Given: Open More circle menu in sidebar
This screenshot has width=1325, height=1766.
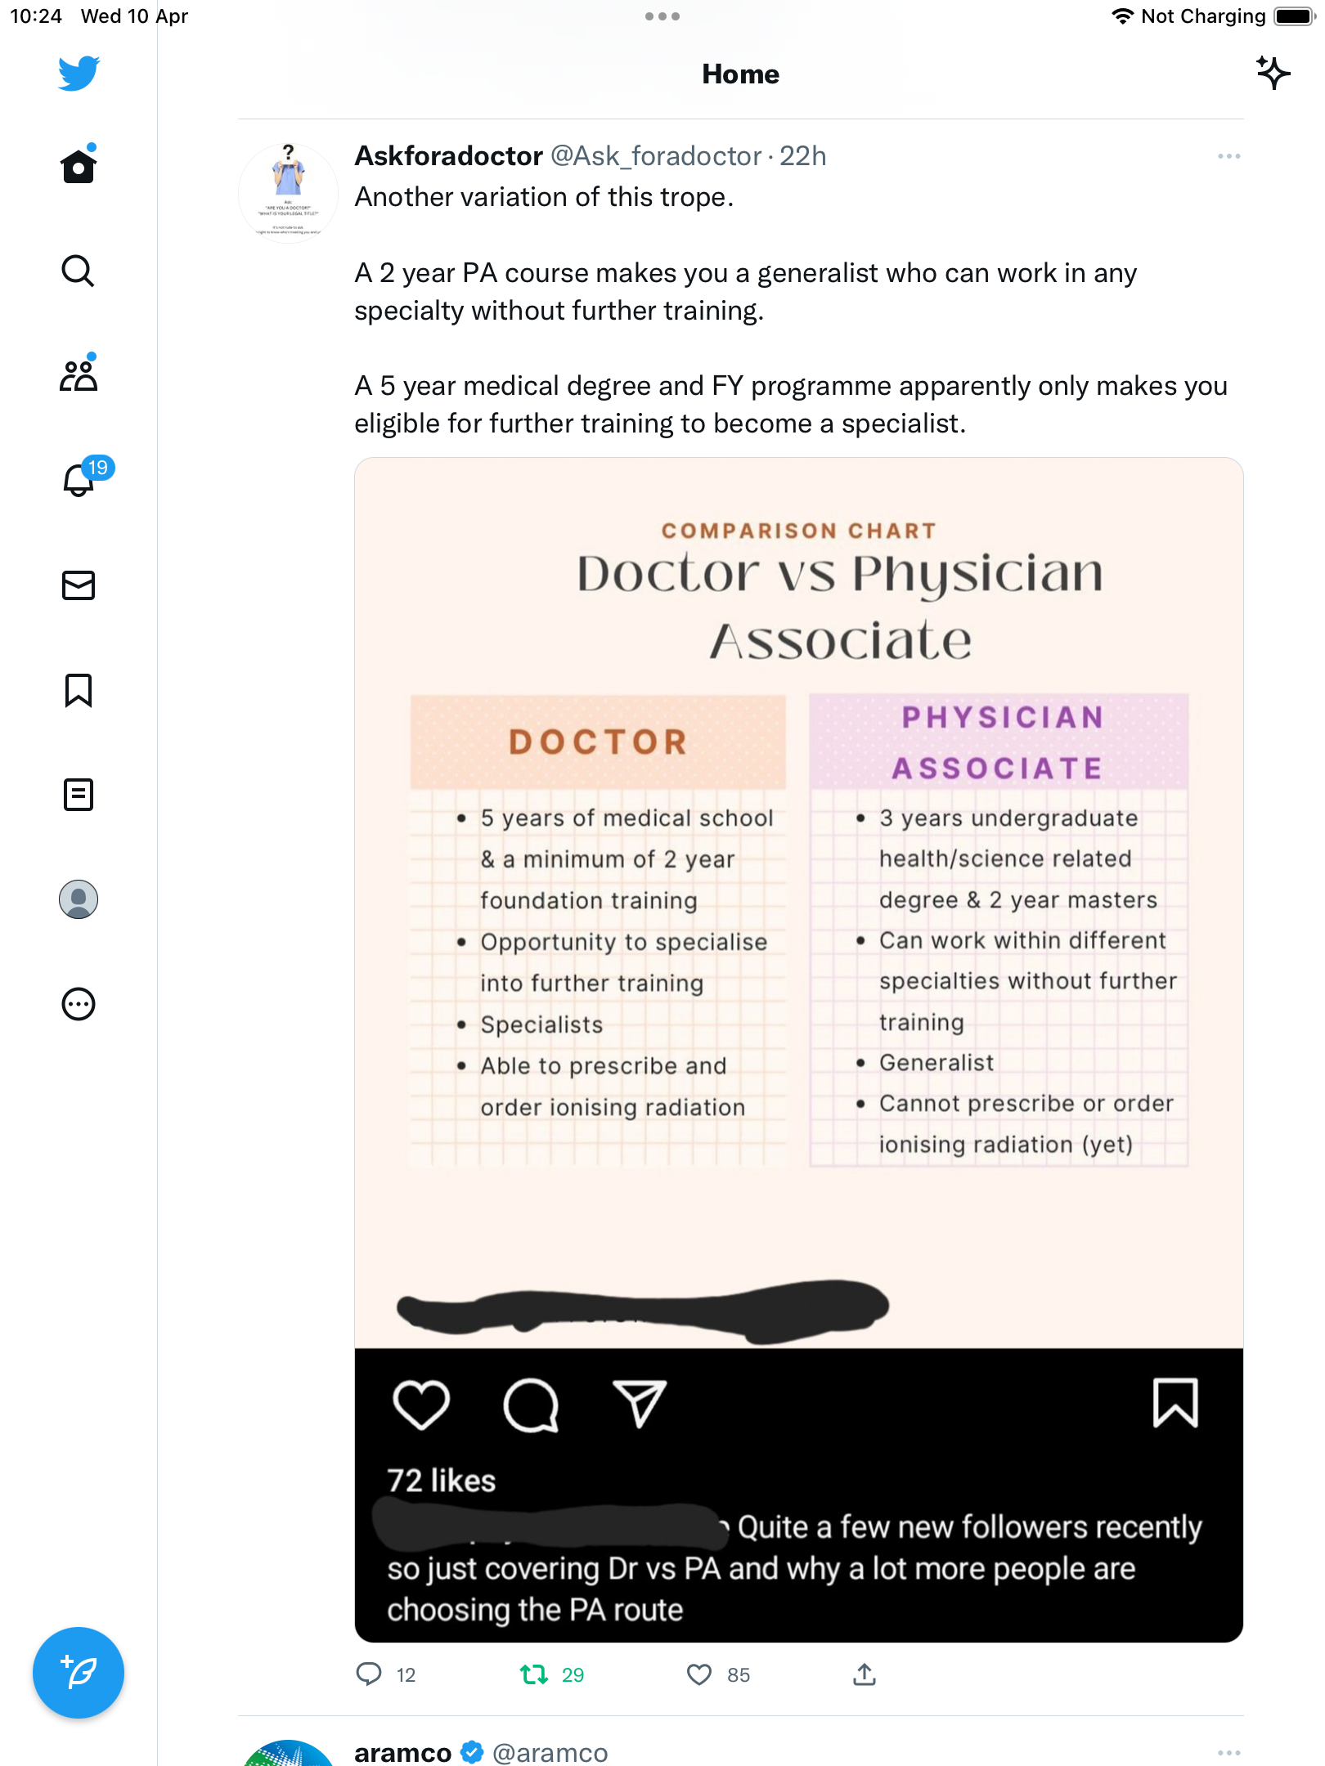Looking at the screenshot, I should 79,1004.
